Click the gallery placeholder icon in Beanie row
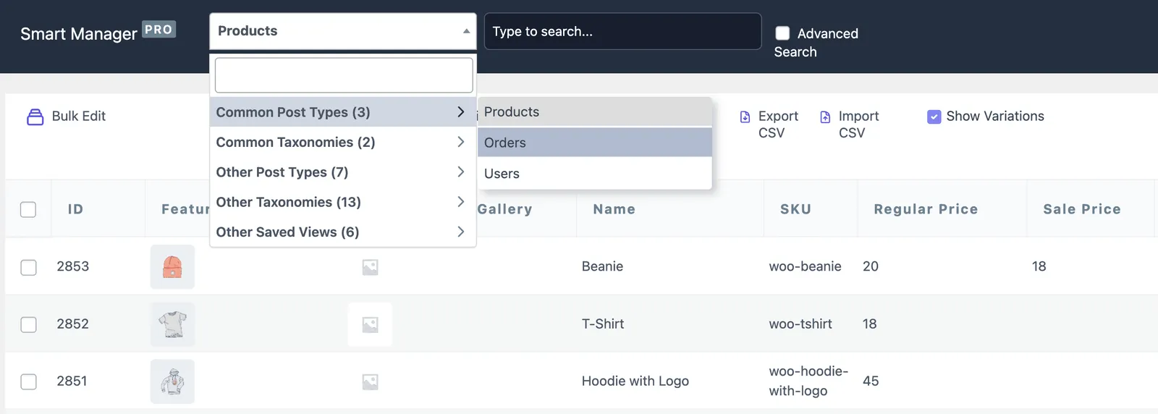Image resolution: width=1158 pixels, height=414 pixels. pos(370,267)
